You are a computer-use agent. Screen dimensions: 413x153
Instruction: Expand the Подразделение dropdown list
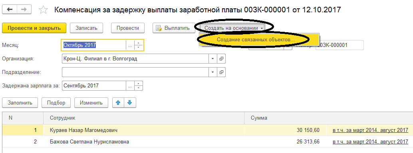point(213,72)
